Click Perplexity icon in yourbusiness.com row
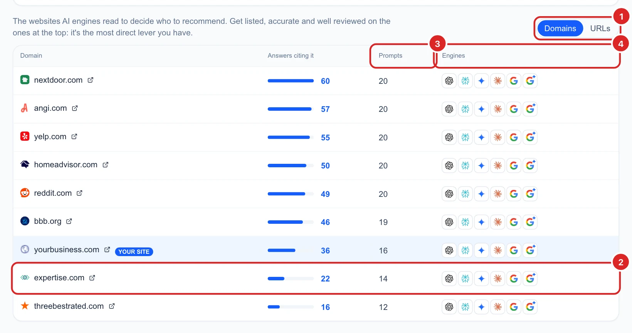 tap(465, 250)
